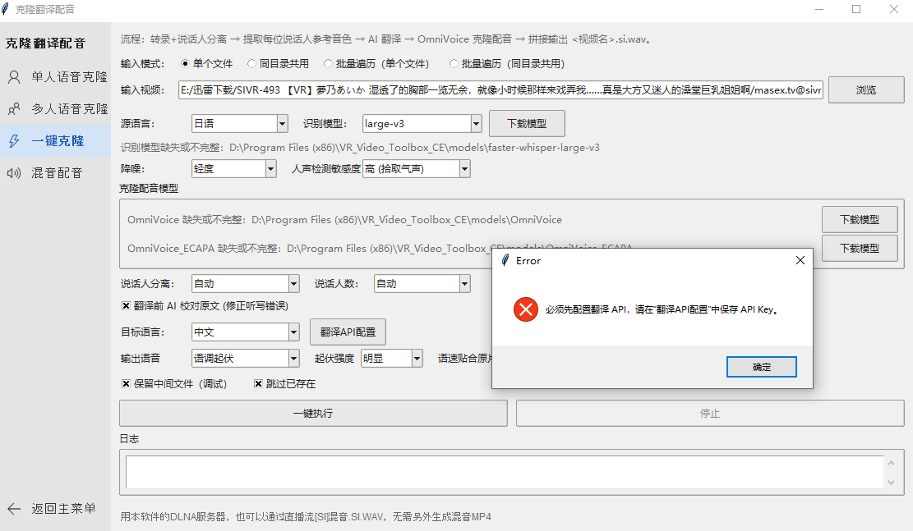Image resolution: width=913 pixels, height=531 pixels.
Task: Click 确定 in the Error dialog
Action: coord(761,367)
